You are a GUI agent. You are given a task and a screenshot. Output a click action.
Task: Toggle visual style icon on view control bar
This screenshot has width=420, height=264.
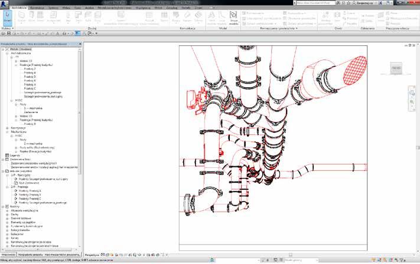(108, 255)
